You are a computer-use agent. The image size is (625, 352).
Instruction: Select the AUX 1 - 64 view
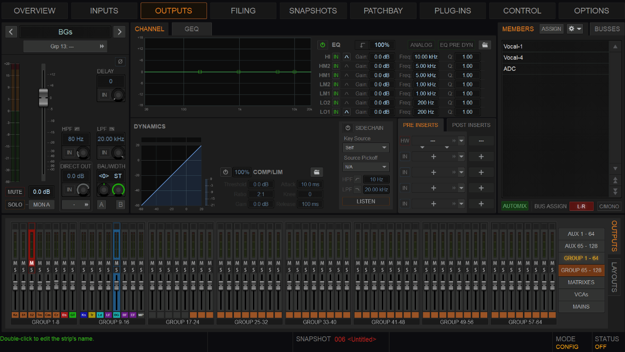pos(581,234)
